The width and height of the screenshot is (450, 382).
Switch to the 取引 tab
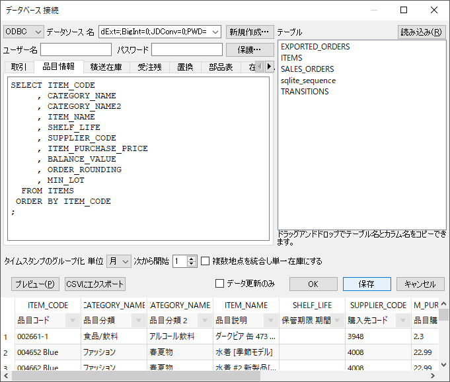point(19,67)
